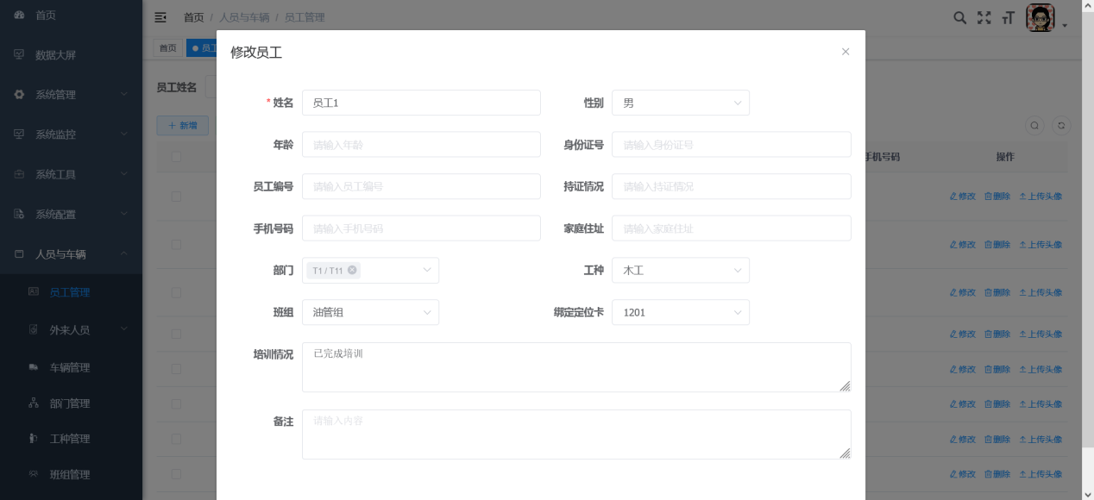This screenshot has width=1094, height=500.
Task: Collapse sidebar with the hamburger icon
Action: point(160,17)
